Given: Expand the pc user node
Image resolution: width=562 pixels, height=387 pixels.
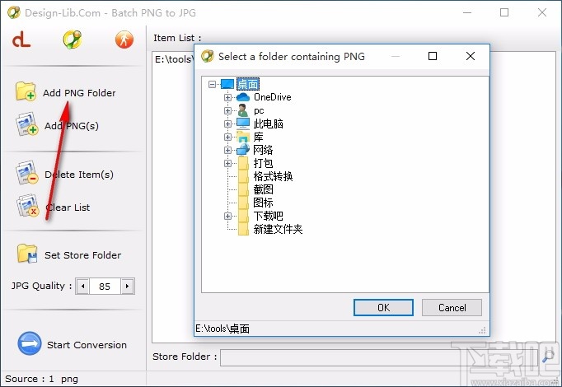Looking at the screenshot, I should 227,110.
